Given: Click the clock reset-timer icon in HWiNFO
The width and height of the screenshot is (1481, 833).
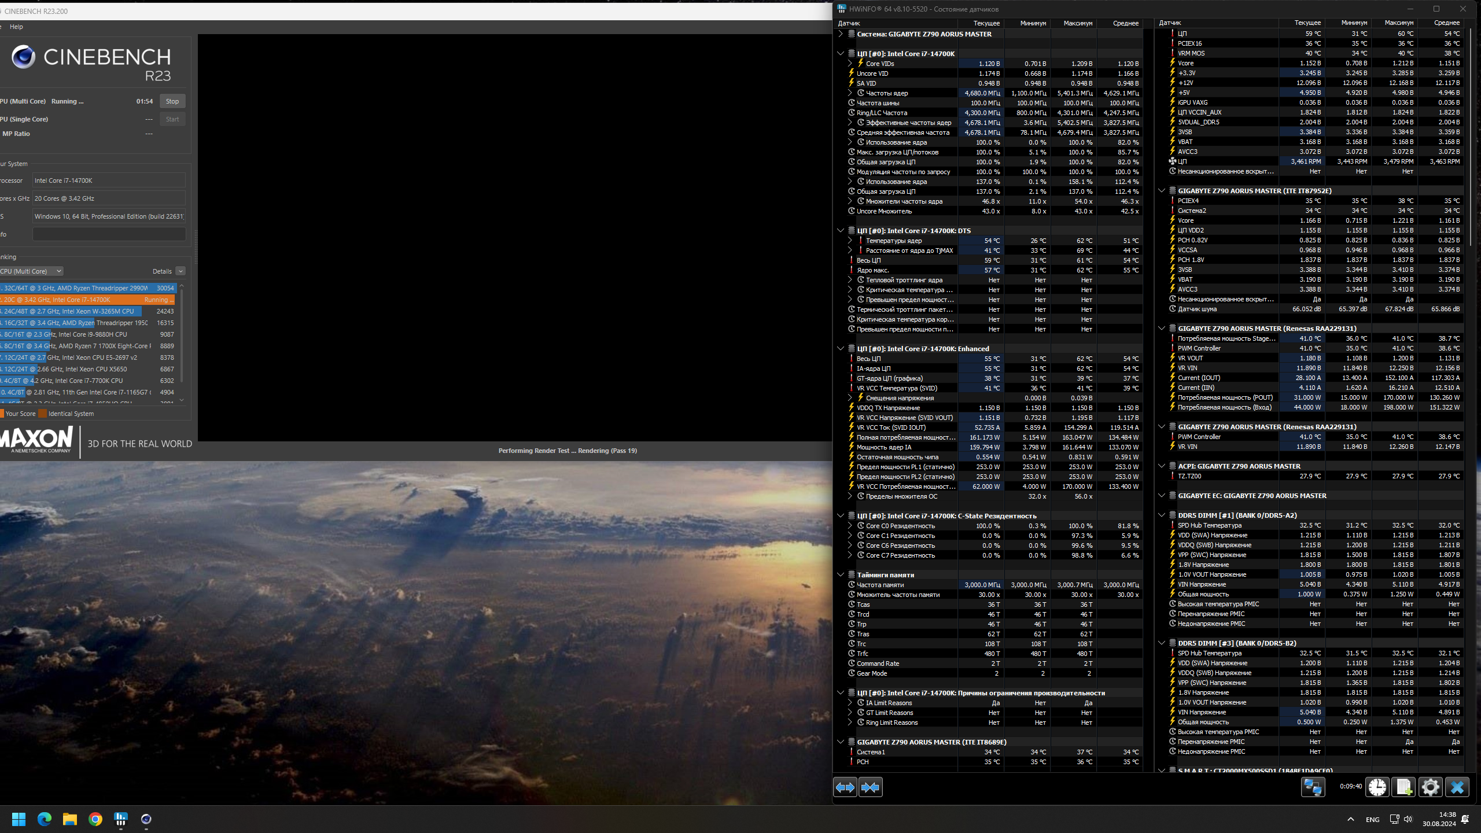Looking at the screenshot, I should 1377,787.
